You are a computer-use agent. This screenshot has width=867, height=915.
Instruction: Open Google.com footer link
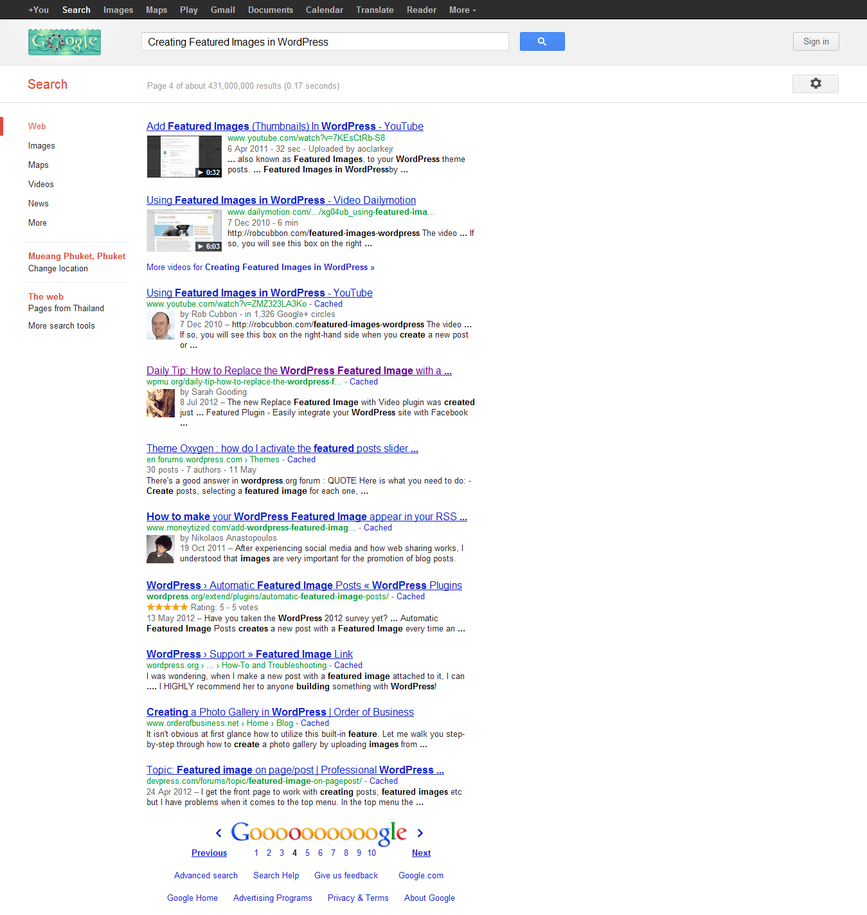(421, 875)
